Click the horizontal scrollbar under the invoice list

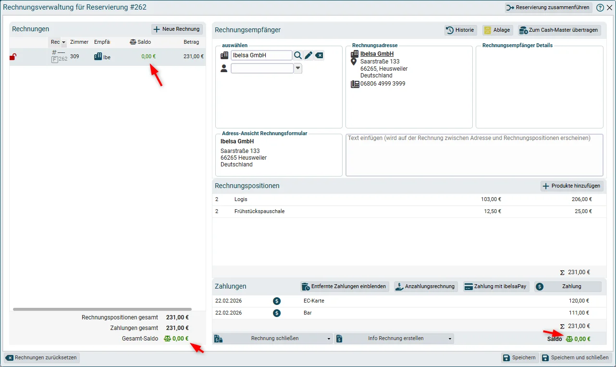(102, 309)
